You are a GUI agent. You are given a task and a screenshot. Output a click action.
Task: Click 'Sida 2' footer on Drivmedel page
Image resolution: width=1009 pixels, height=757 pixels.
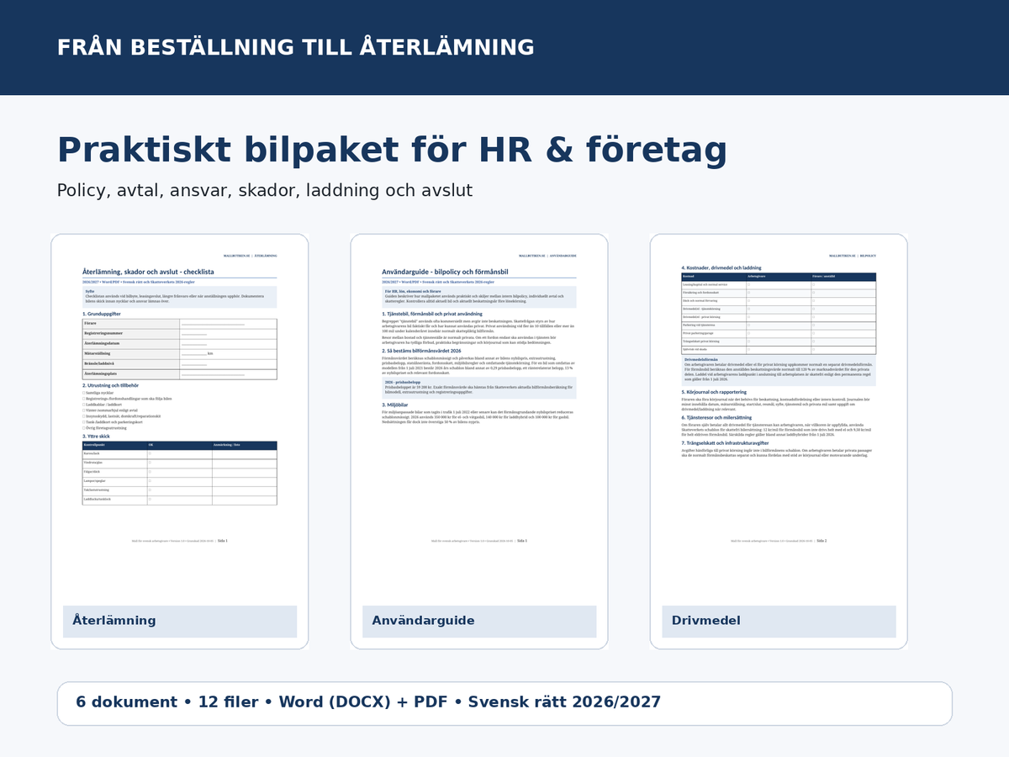tap(821, 541)
